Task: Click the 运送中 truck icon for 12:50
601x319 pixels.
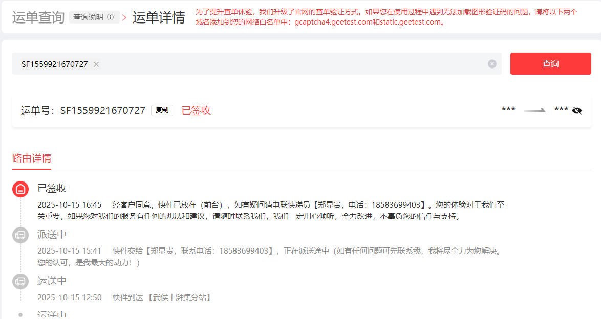Action: coord(20,282)
